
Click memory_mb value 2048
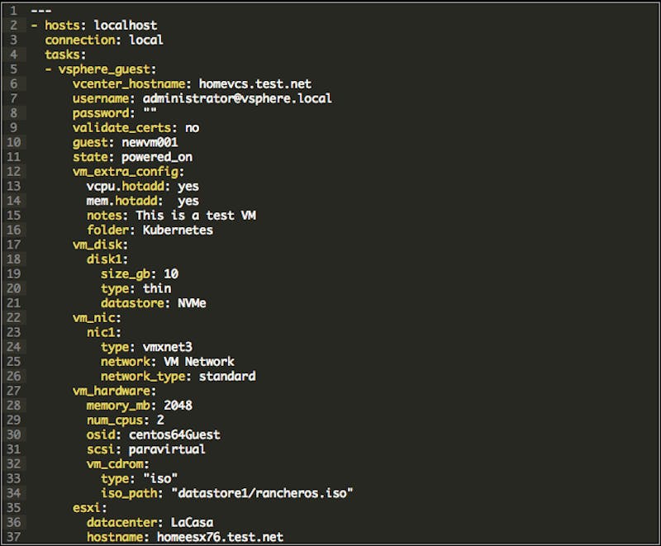tap(178, 406)
